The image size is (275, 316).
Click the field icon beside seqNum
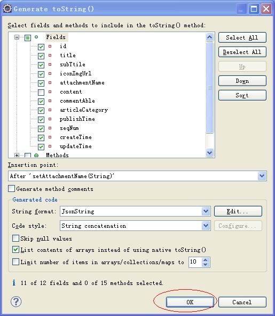point(50,128)
